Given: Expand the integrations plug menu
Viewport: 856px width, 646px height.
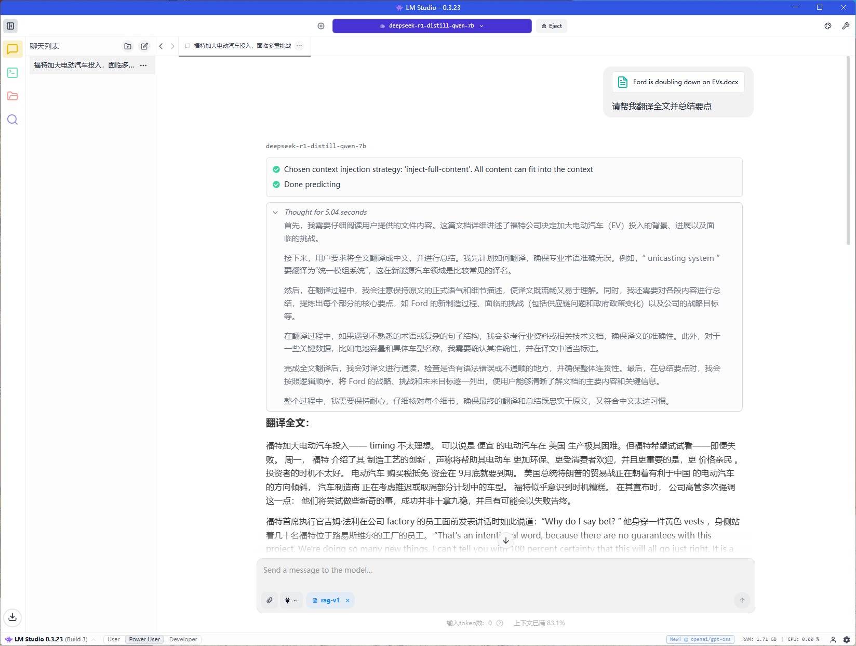Looking at the screenshot, I should tap(291, 600).
